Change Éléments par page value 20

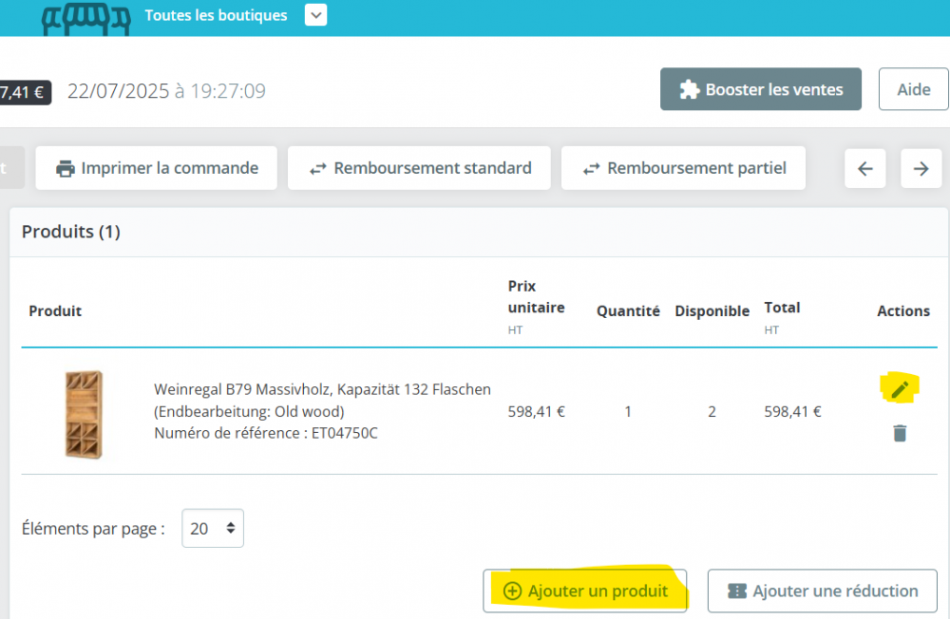pos(213,528)
